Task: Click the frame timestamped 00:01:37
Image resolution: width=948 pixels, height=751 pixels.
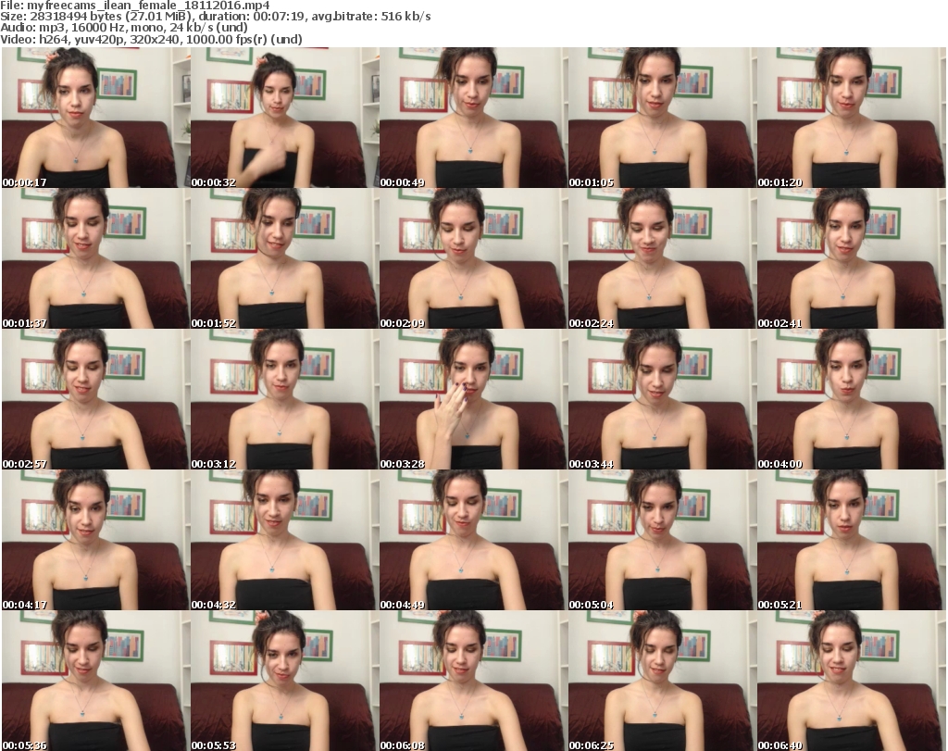Action: 95,258
